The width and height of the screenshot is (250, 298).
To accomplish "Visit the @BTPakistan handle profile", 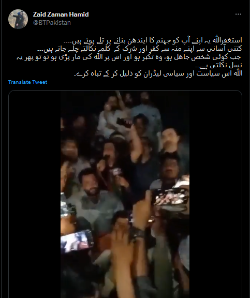I will (x=52, y=23).
